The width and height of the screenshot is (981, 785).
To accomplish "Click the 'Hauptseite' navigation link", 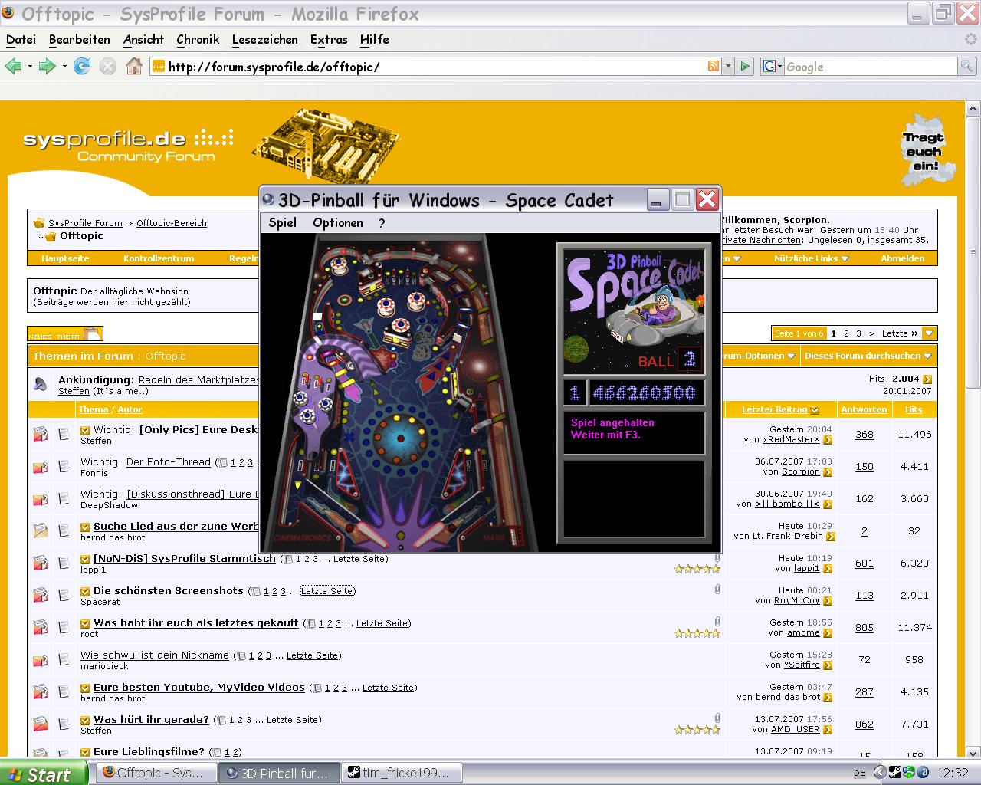I will [65, 258].
